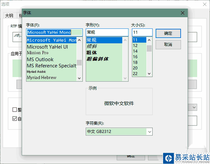Select 粗偏斜体 bold italic style
The width and height of the screenshot is (210, 164).
point(104,59)
